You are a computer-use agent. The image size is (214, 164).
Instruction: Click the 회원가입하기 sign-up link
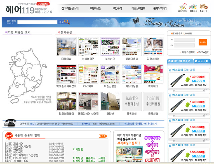(187, 52)
